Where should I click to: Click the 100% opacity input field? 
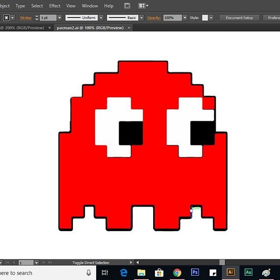coord(172,17)
